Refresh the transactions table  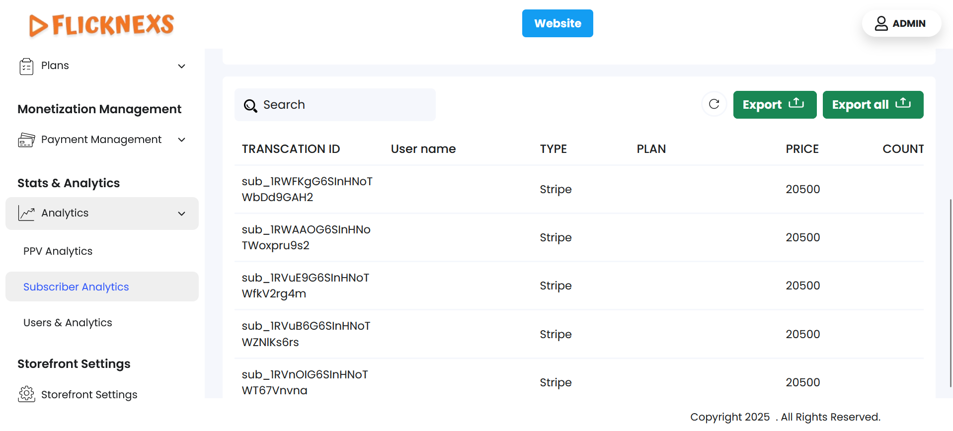point(714,104)
